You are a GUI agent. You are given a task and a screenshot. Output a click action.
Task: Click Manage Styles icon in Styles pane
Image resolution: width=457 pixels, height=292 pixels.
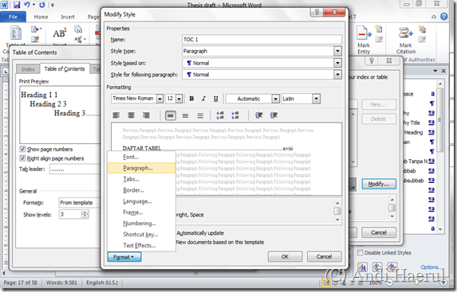(x=392, y=267)
